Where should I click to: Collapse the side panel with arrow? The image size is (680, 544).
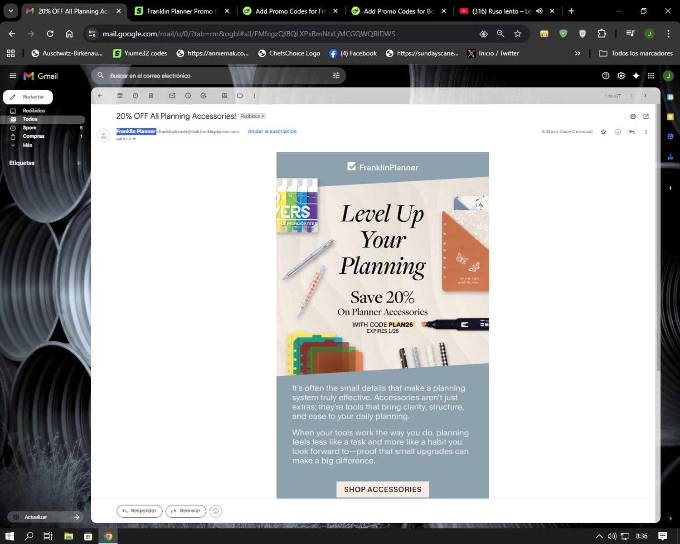click(x=670, y=519)
